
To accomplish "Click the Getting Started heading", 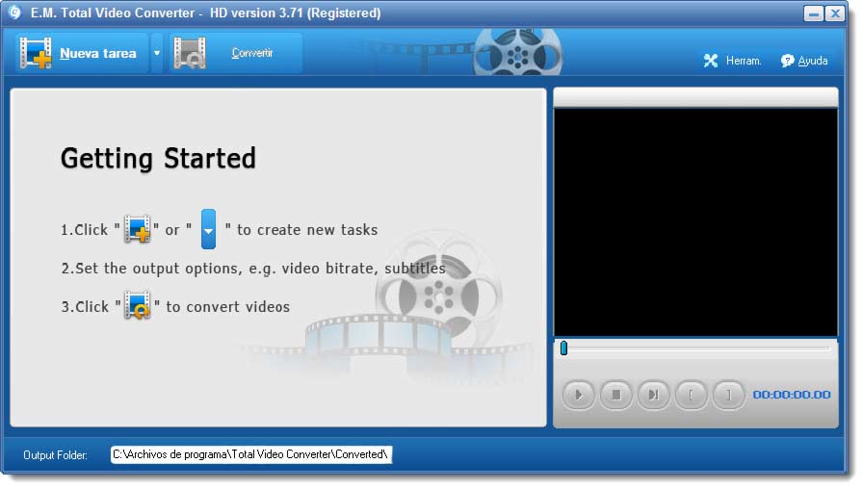I will pos(159,159).
